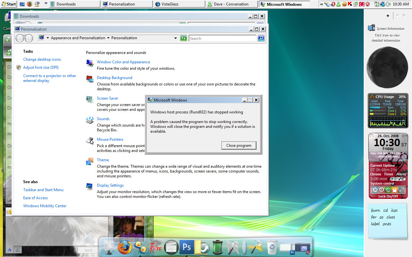Click the orange lock icon in System control
This screenshot has height=257, width=412.
395,190
